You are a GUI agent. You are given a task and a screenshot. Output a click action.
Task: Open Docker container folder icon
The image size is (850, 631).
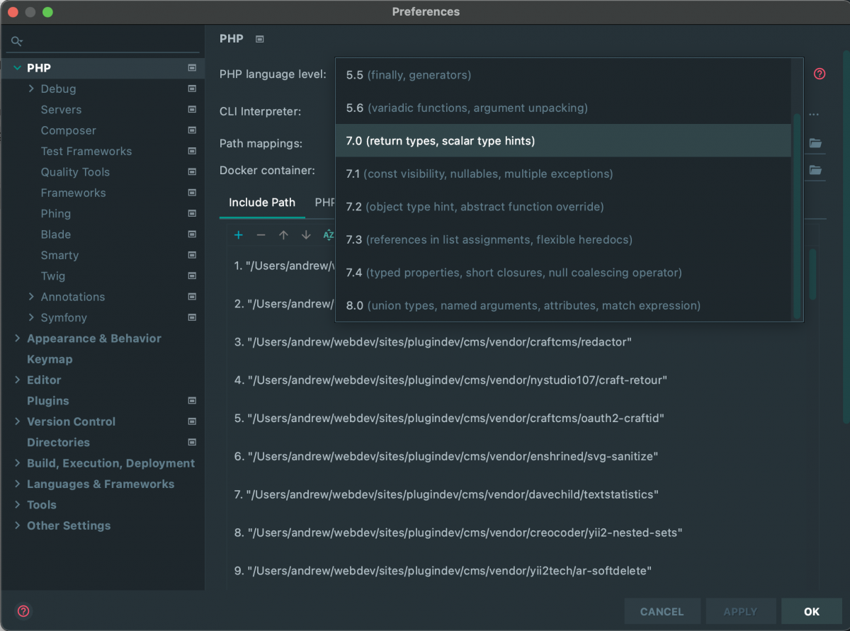click(x=815, y=170)
